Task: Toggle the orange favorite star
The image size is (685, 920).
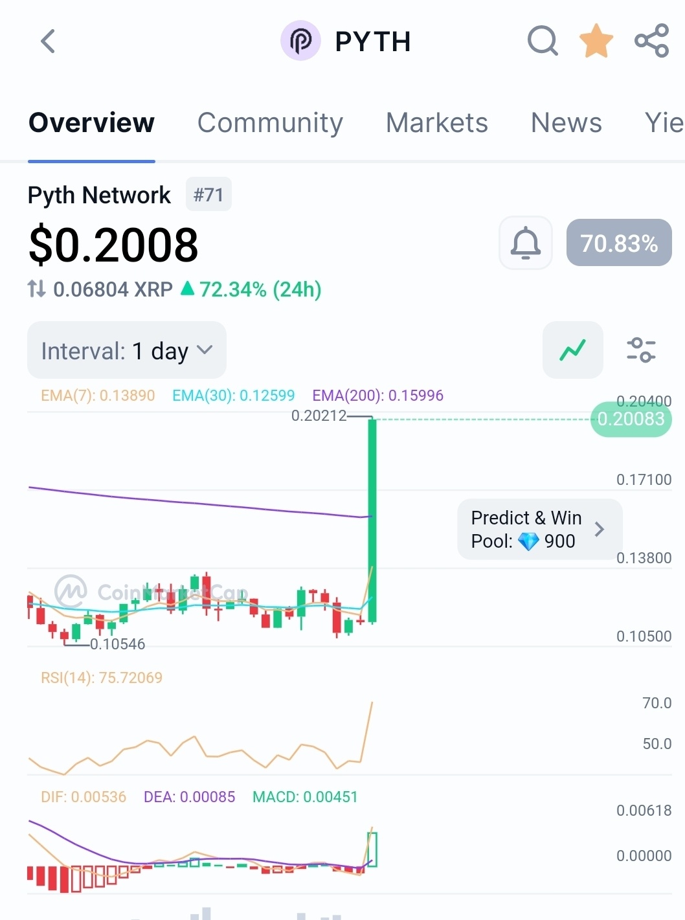Action: tap(596, 41)
